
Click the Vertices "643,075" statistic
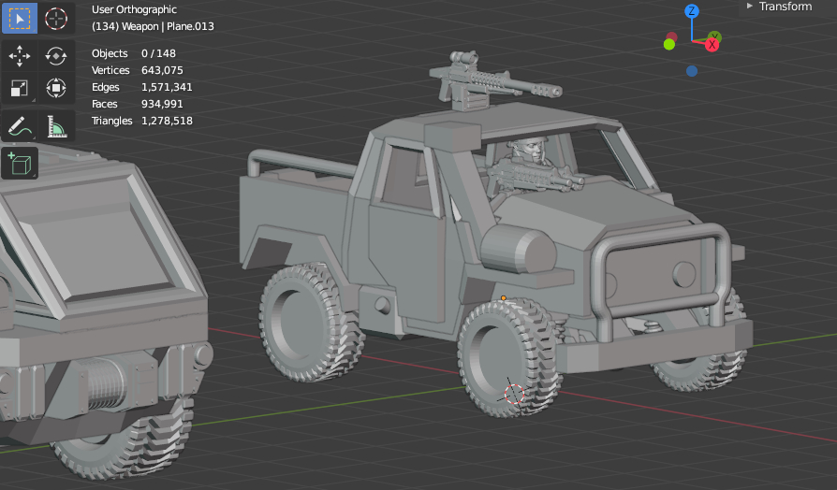162,70
